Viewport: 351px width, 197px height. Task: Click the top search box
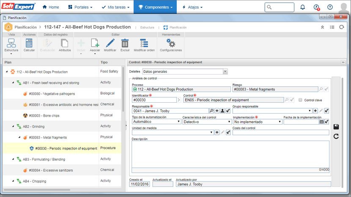tap(279, 7)
